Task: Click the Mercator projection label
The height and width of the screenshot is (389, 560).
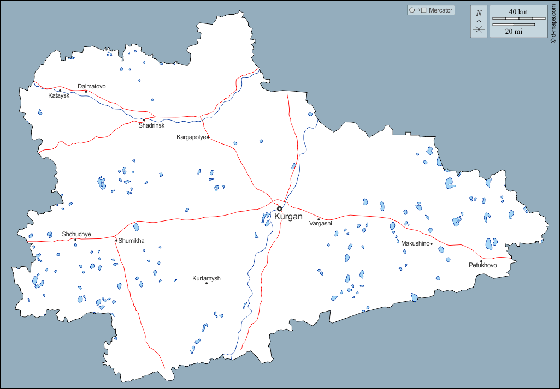Action: [441, 10]
